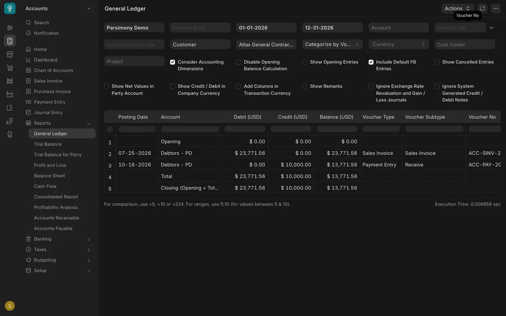The image size is (506, 316).
Task: Open the three-dot more options menu
Action: pos(496,8)
